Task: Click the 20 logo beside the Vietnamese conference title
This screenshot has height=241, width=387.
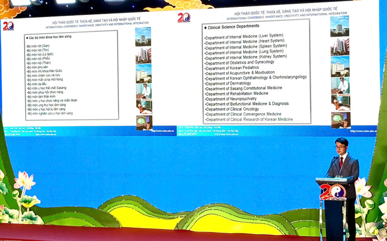Action: click(8, 26)
